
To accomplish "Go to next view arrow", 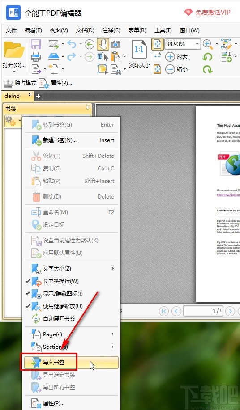I will click(90, 56).
